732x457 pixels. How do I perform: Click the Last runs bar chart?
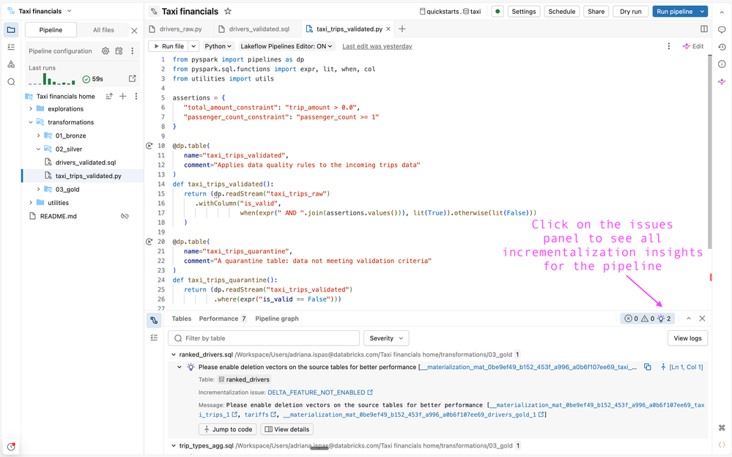pyautogui.click(x=52, y=79)
